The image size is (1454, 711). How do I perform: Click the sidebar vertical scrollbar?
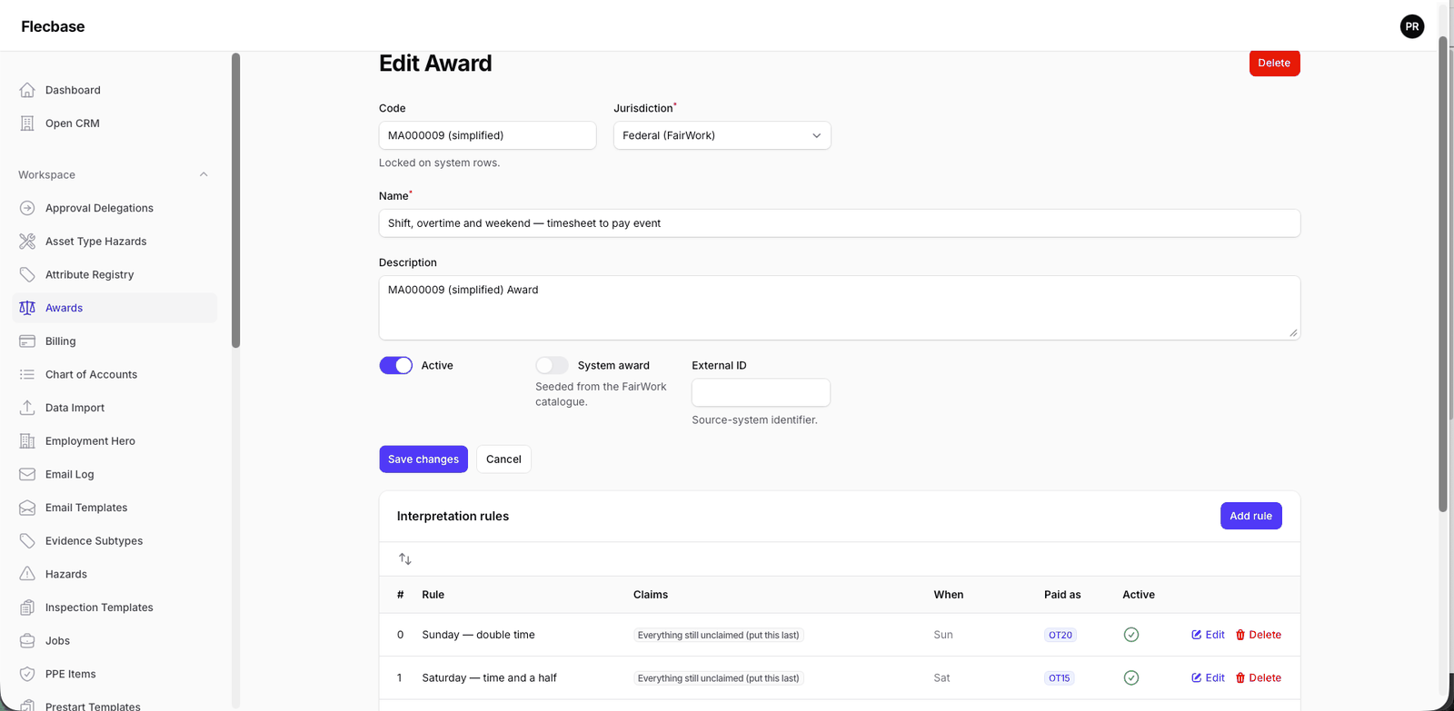click(235, 200)
